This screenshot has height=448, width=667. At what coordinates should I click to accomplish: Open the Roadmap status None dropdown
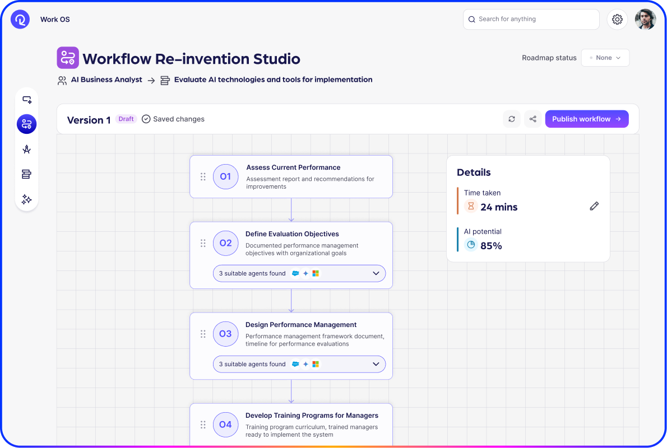605,58
